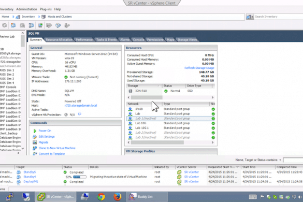Click the Migrate command link
The image size is (303, 202).
[x=44, y=142]
